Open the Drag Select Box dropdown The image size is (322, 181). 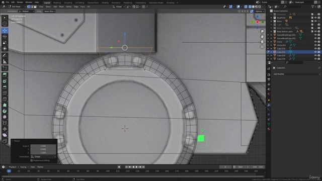[x=49, y=11]
